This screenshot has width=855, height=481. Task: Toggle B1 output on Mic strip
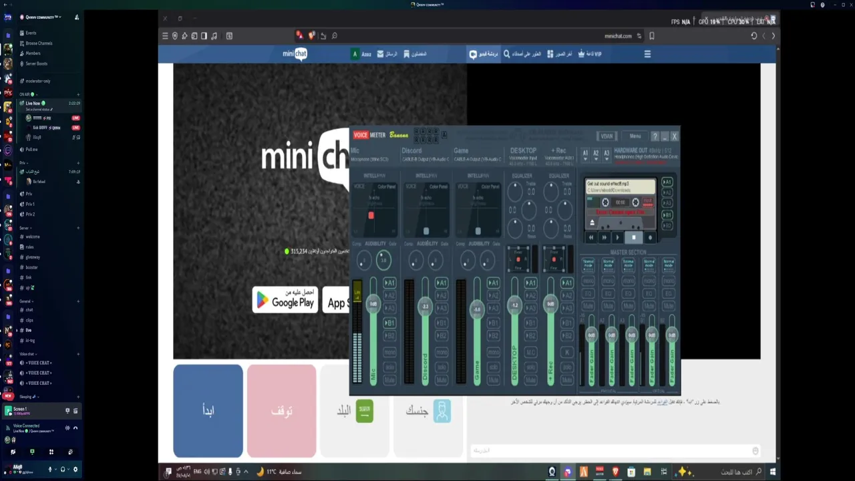tap(389, 323)
